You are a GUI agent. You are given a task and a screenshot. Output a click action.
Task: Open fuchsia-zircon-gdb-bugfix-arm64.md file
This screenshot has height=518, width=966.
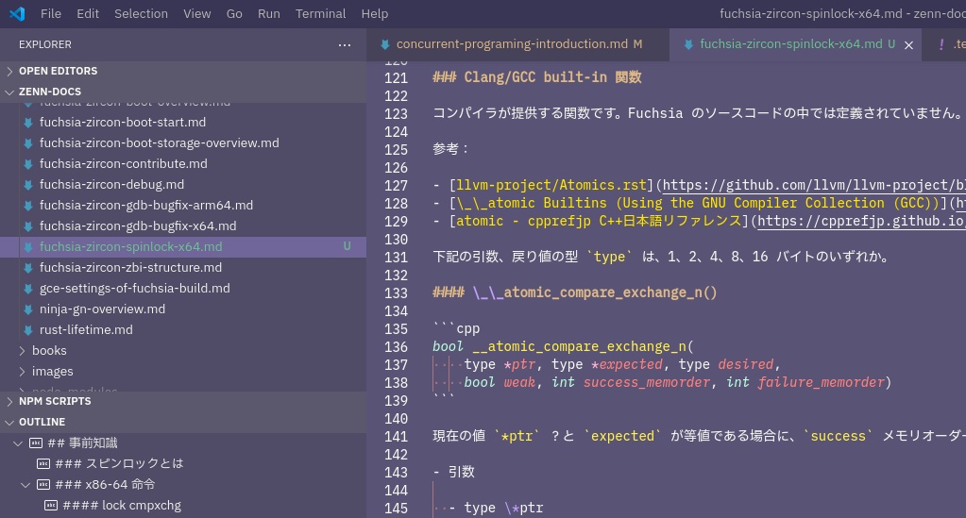(x=146, y=205)
